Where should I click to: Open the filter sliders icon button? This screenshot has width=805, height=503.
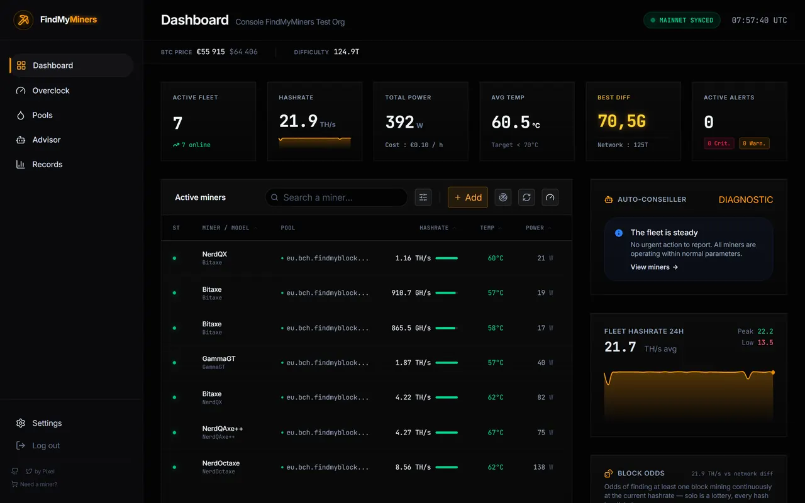point(423,197)
